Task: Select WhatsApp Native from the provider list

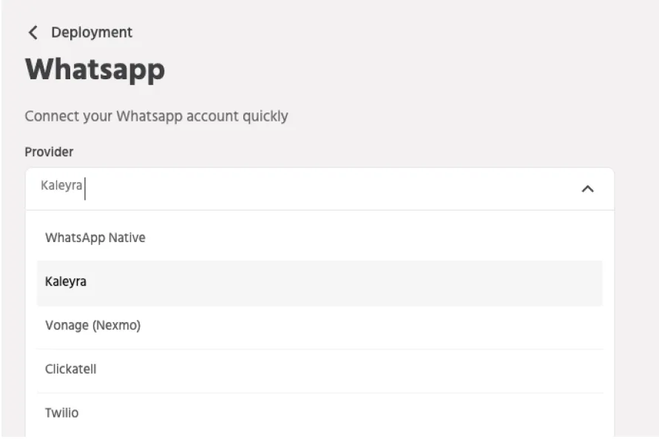Action: pyautogui.click(x=320, y=238)
